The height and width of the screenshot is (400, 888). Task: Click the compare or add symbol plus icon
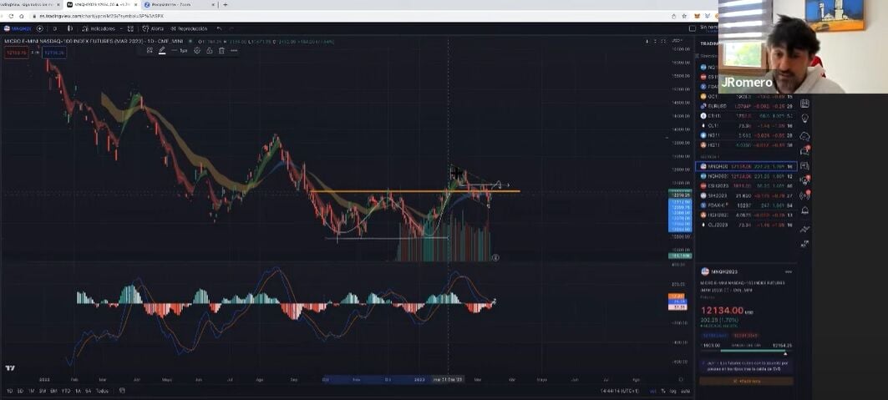(x=39, y=28)
